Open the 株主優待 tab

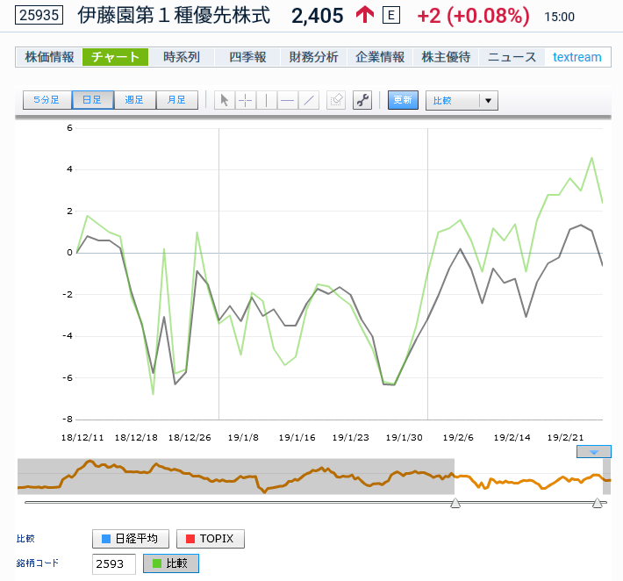[x=446, y=57]
